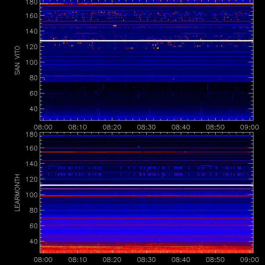The image size is (265, 265).
Task: Select the 120 tick label on San Vito axis
Action: (31, 47)
